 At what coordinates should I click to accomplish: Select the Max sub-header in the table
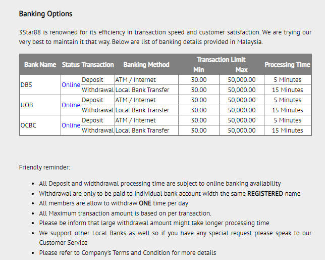(241, 70)
